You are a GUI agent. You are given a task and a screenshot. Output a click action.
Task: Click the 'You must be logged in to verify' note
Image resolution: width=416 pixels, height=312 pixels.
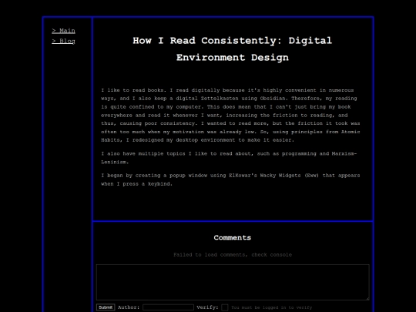click(x=272, y=307)
